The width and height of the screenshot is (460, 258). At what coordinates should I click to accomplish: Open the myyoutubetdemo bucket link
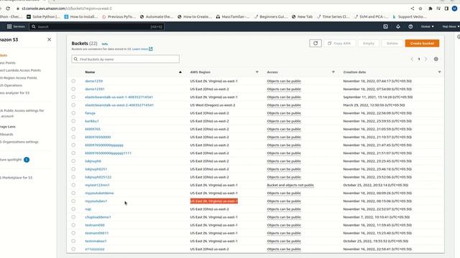point(99,193)
